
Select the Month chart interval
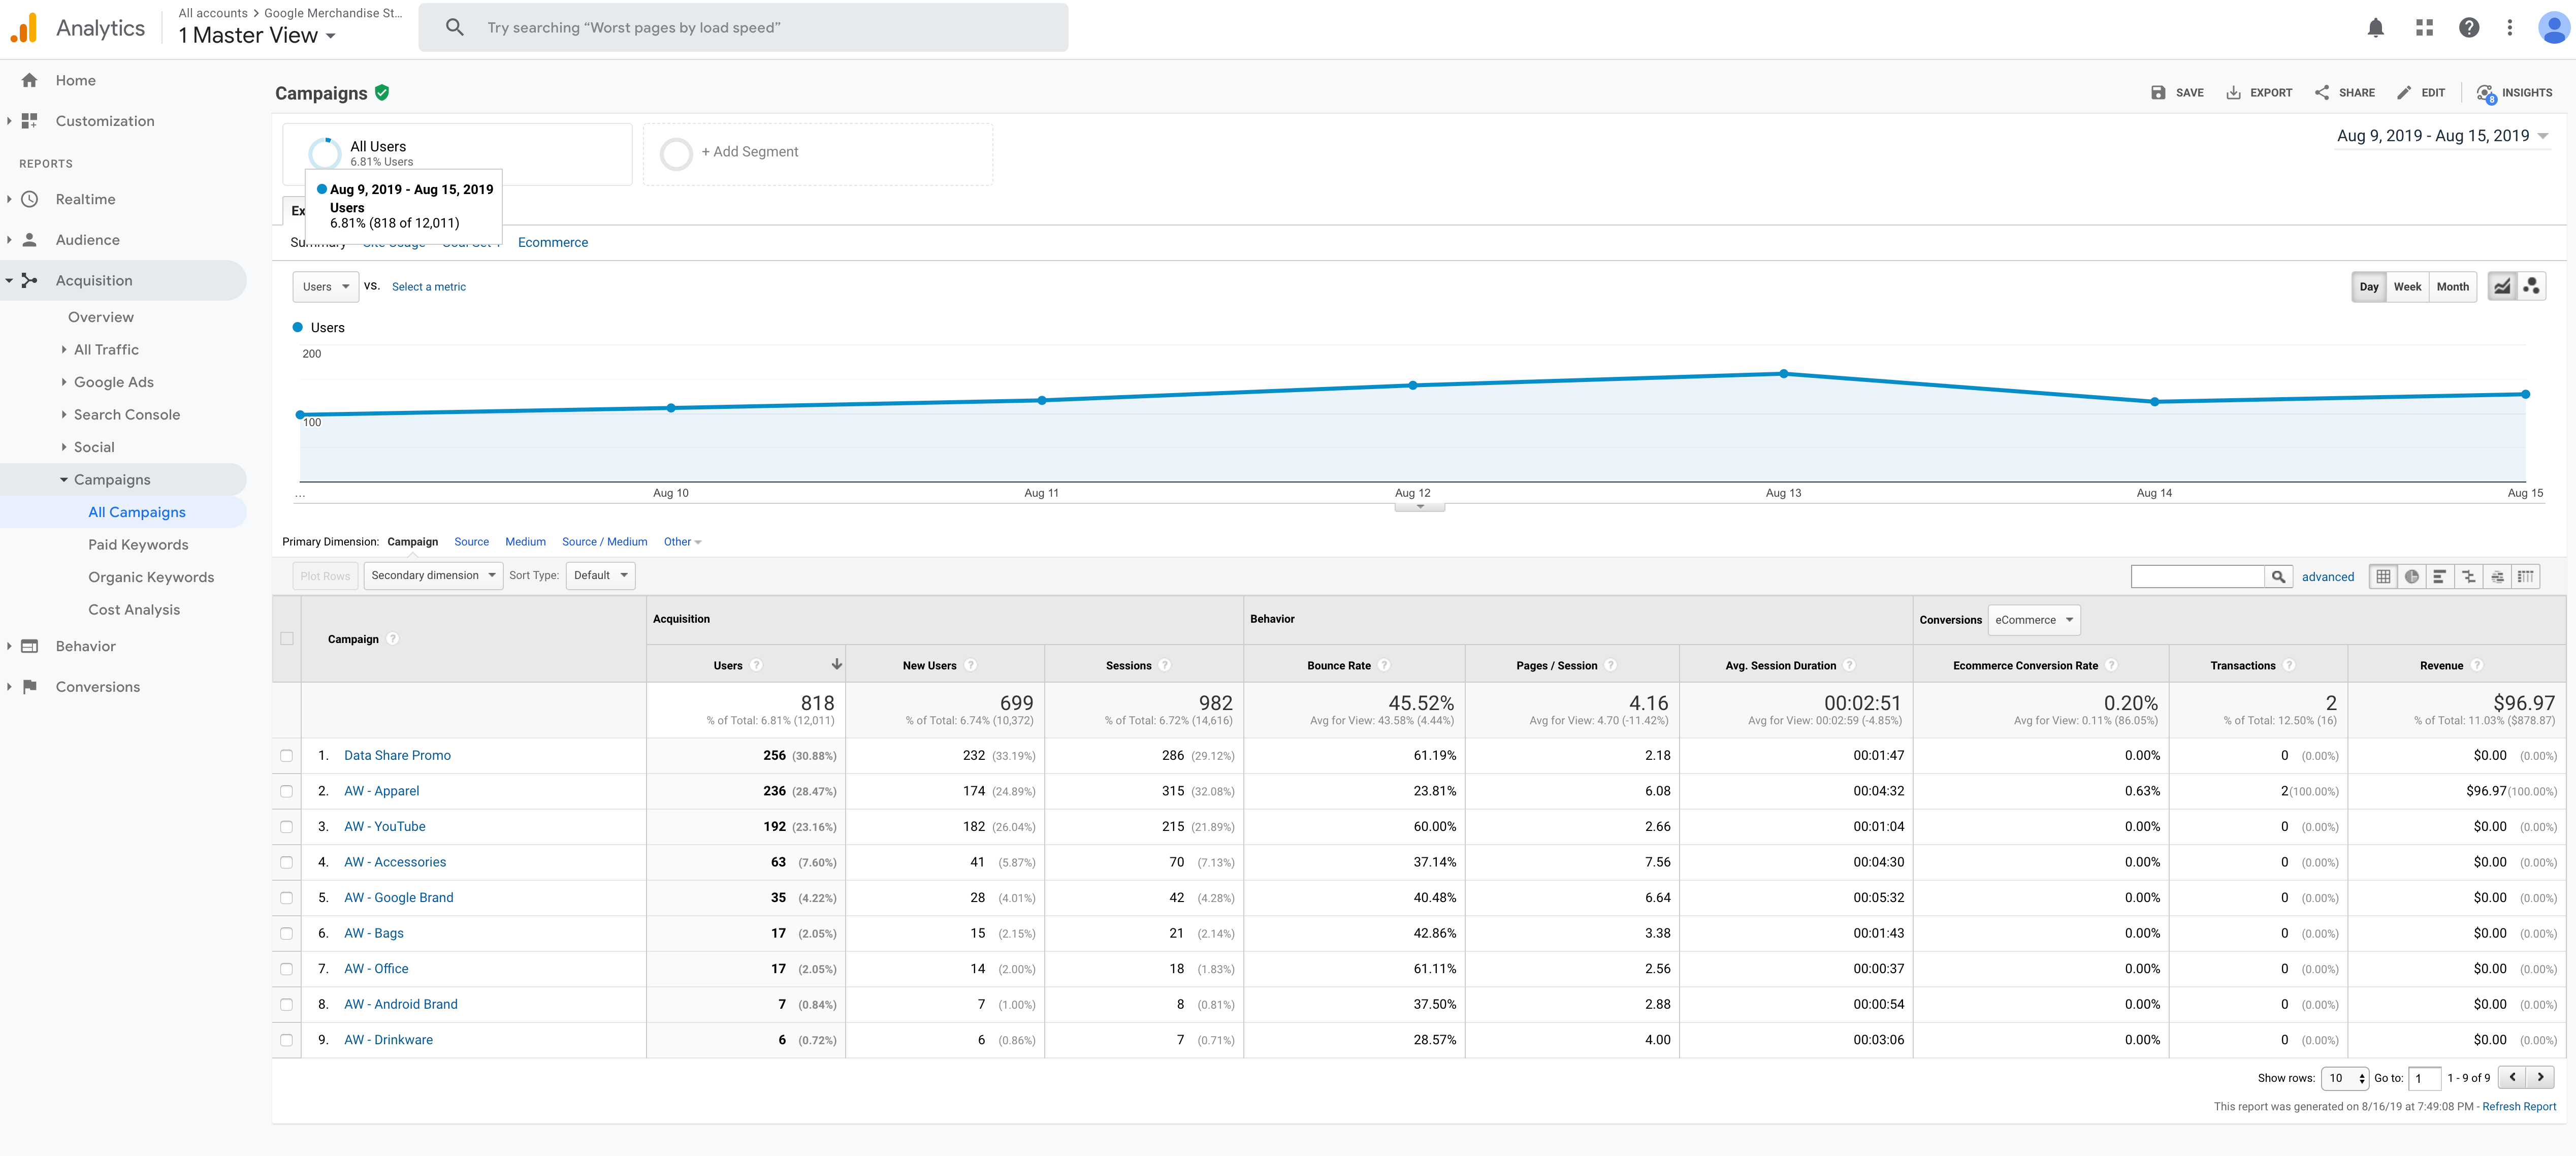pyautogui.click(x=2452, y=287)
